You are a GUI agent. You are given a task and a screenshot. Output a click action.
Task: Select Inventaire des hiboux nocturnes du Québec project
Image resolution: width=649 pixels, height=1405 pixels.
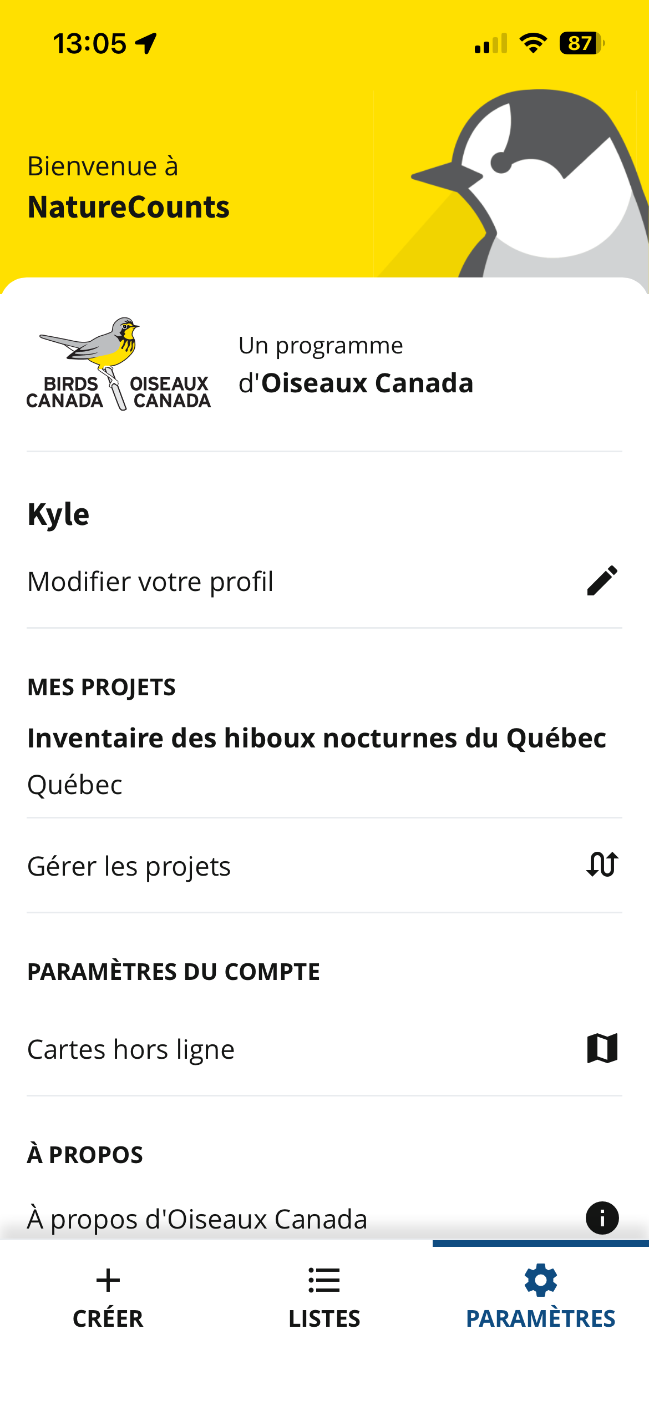[316, 739]
